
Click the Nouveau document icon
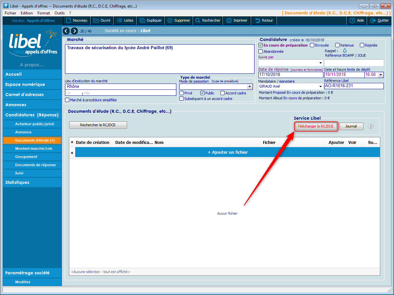[x=68, y=20]
